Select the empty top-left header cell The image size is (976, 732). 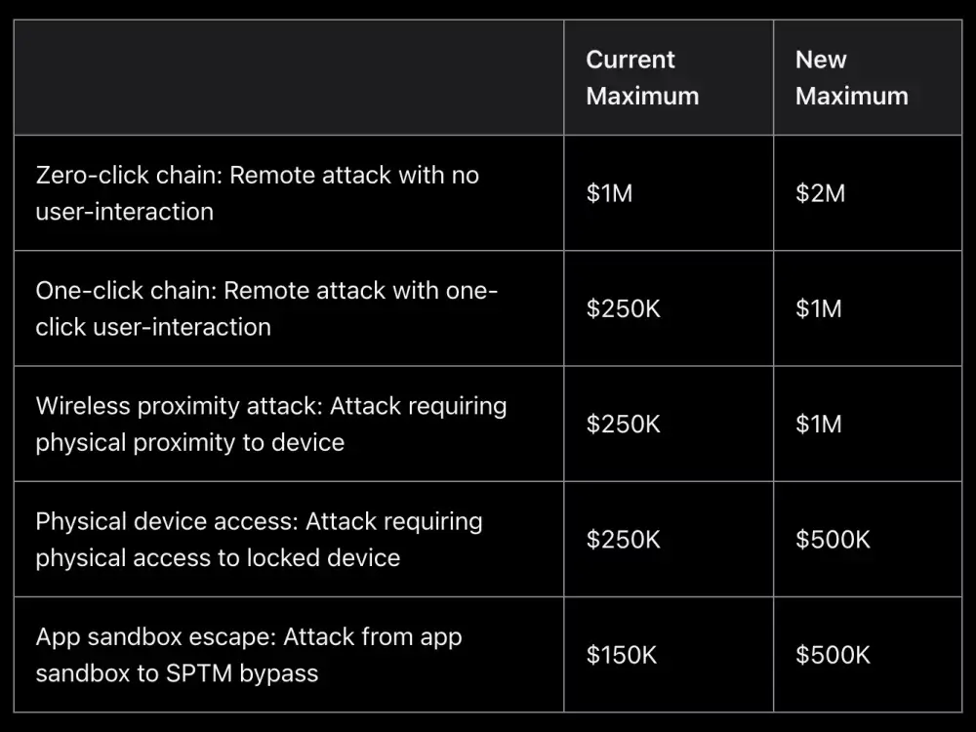[289, 78]
